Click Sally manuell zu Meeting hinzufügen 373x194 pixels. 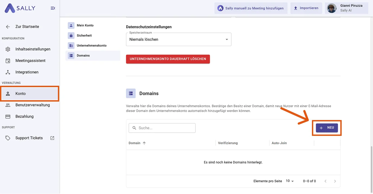click(x=251, y=8)
